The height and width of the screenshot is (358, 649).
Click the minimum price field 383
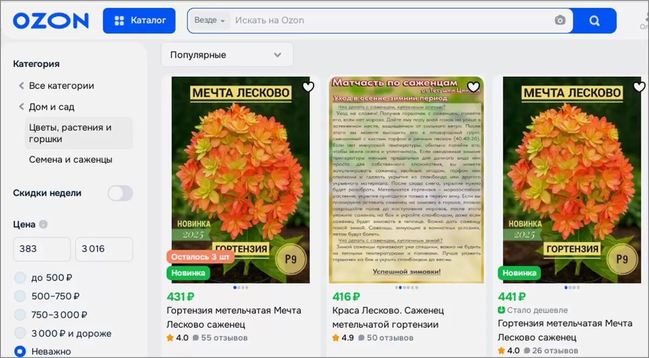42,249
